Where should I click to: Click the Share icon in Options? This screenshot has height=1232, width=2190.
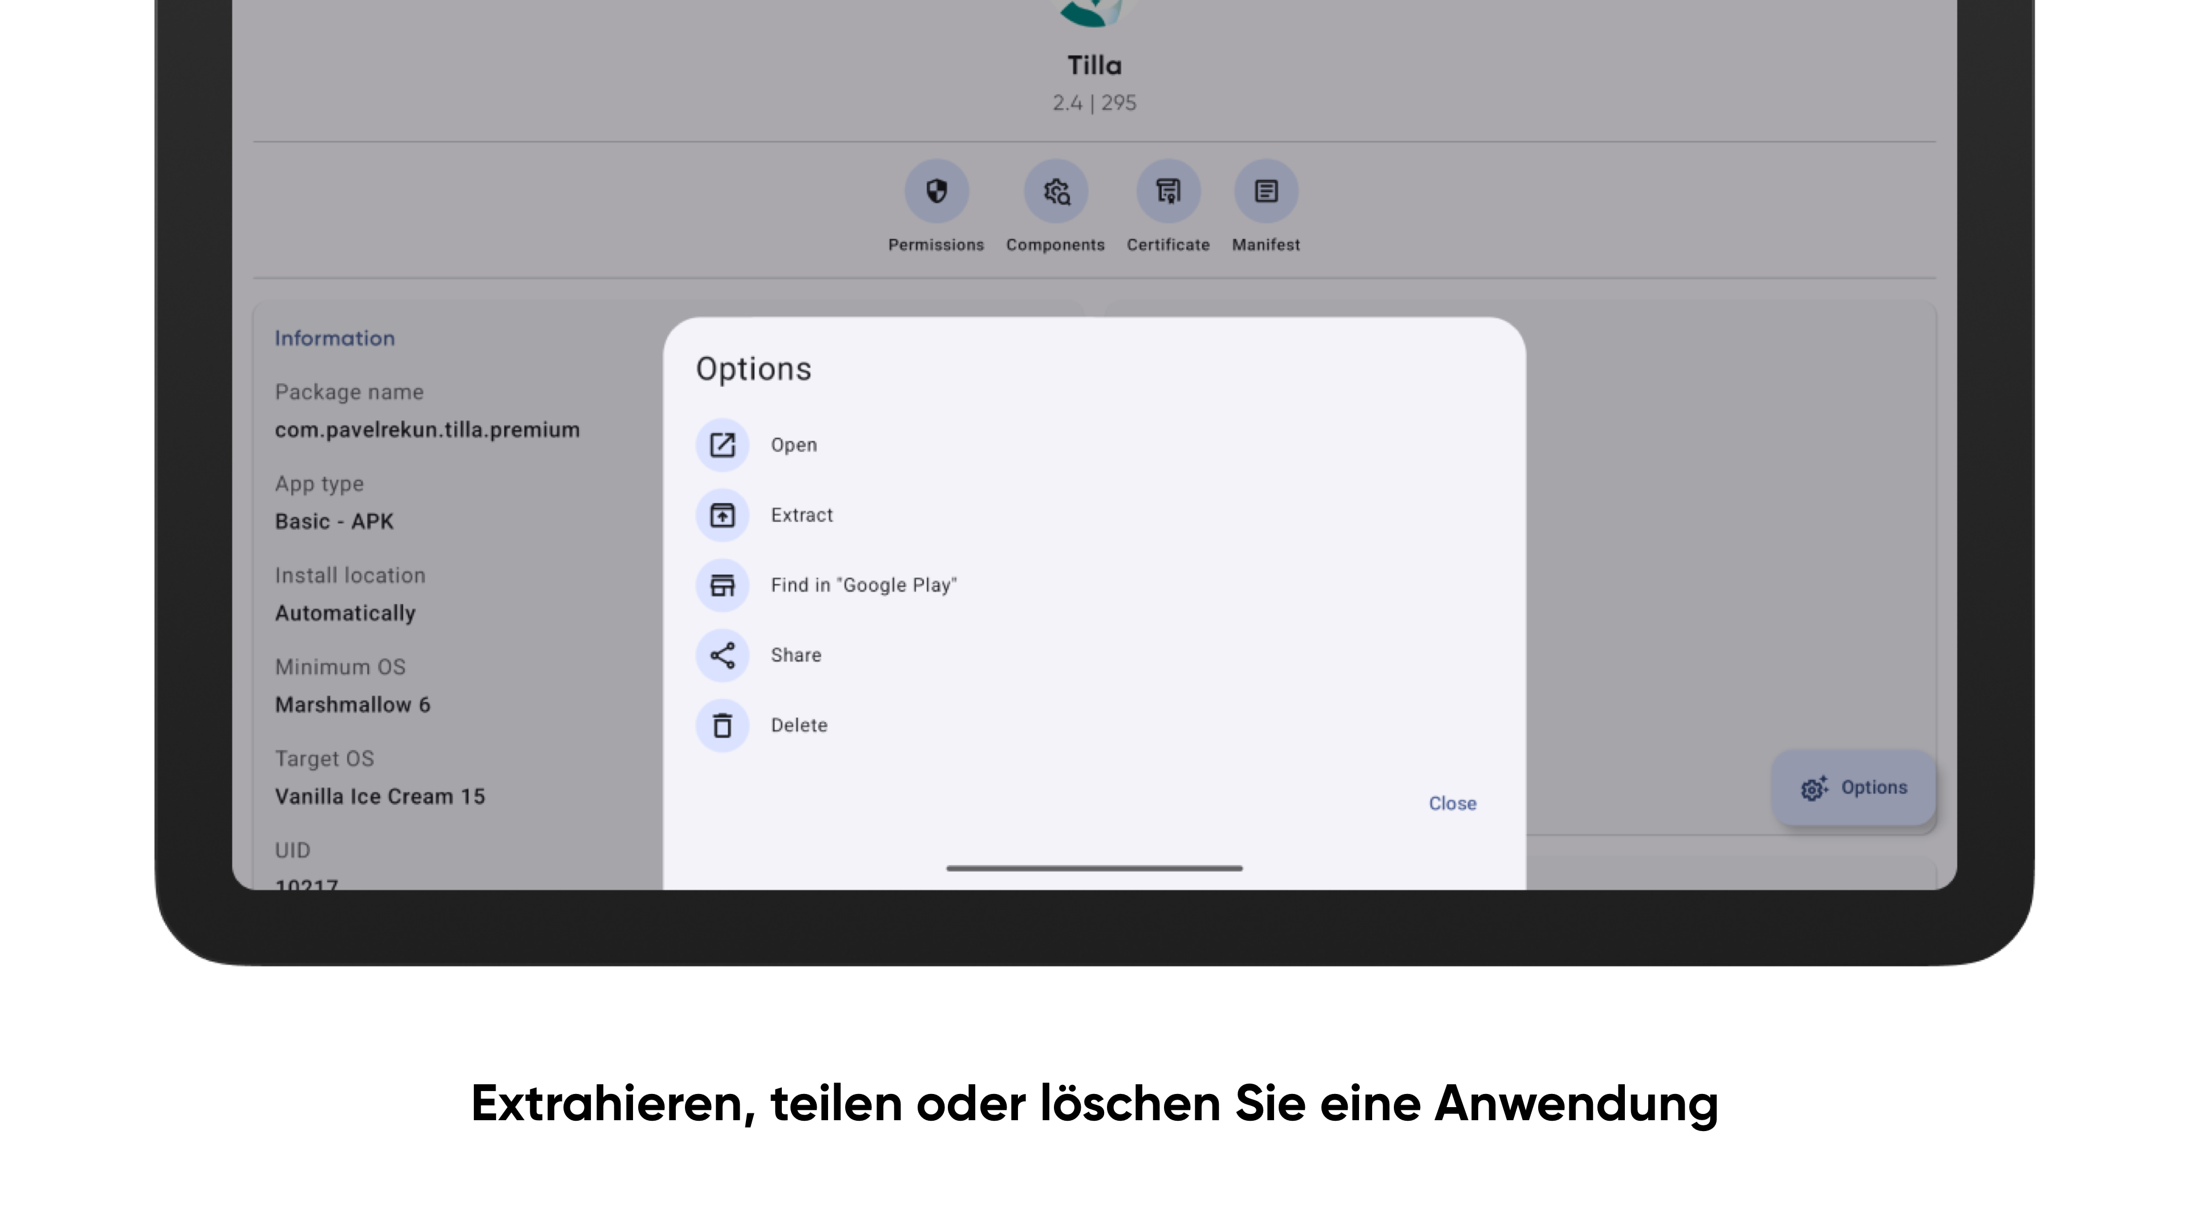[722, 655]
